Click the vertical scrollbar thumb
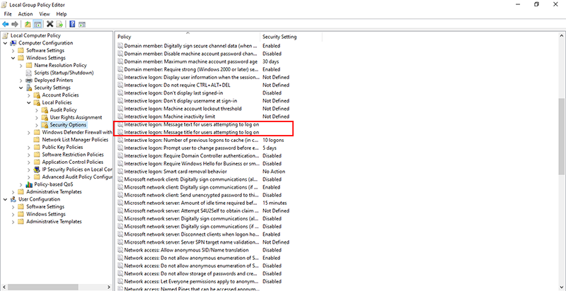The width and height of the screenshot is (566, 291). [562, 136]
